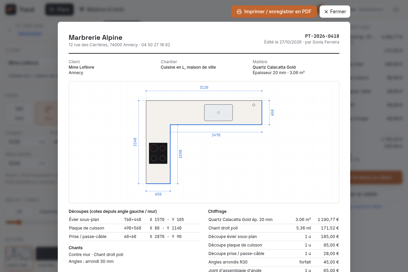Select the Contre mur · Chant droit poli line
The height and width of the screenshot is (272, 408).
pos(96,255)
